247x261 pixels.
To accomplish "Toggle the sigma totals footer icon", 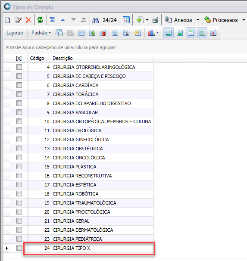I will 126,33.
